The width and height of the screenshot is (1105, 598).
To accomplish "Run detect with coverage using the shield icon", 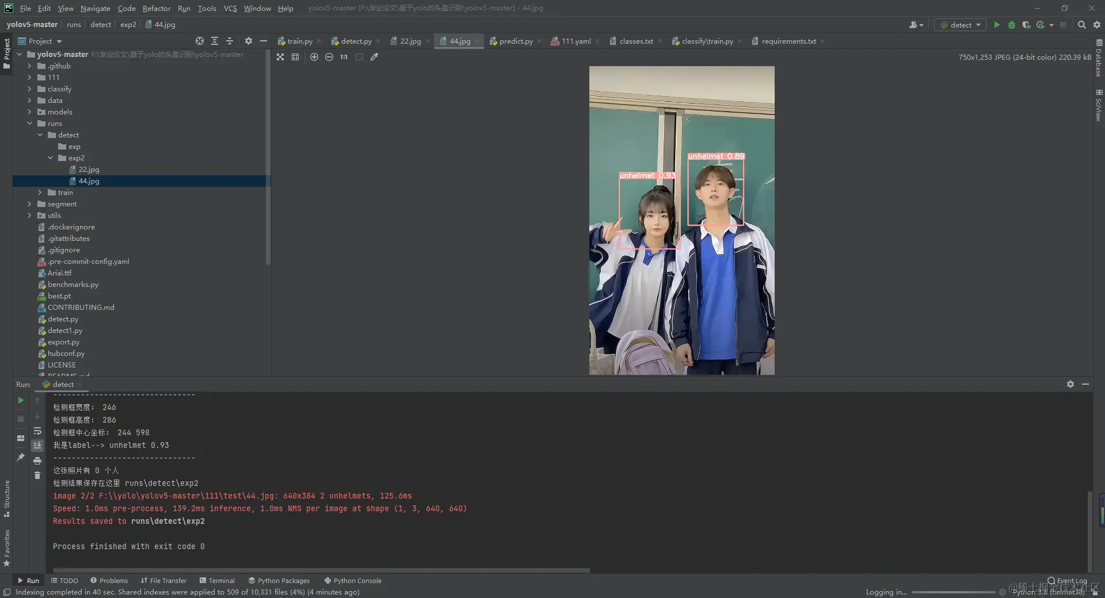I will coord(1027,25).
